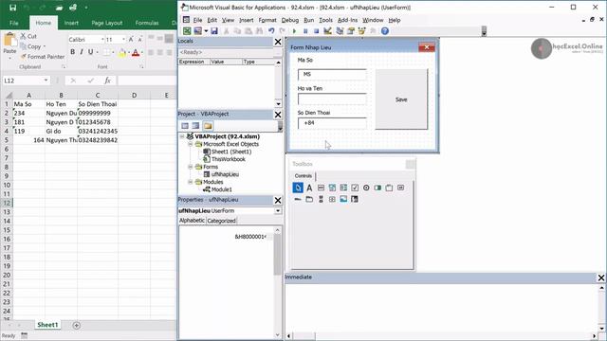
Task: Toggle Underline in the Excel ribbon
Action: [91, 52]
